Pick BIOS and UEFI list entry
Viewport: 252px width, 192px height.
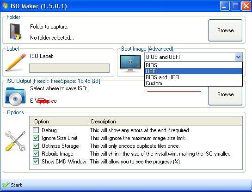pyautogui.click(x=193, y=77)
